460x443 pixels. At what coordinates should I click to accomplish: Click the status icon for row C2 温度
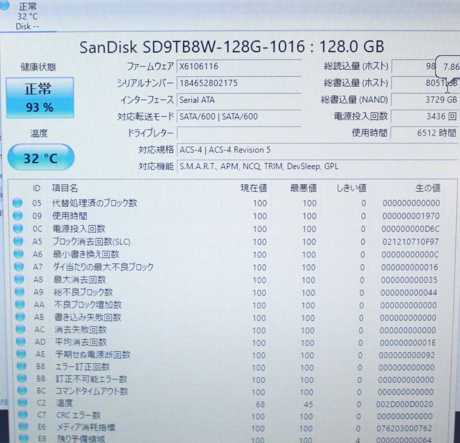(x=23, y=402)
